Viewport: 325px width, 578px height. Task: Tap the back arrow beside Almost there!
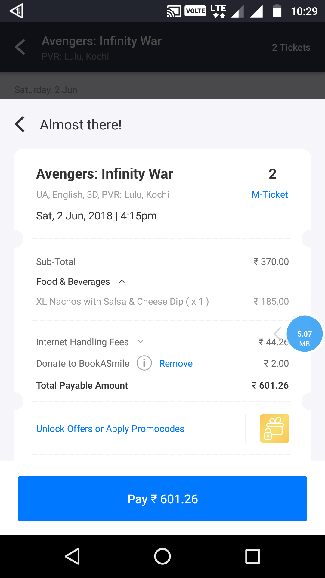20,124
